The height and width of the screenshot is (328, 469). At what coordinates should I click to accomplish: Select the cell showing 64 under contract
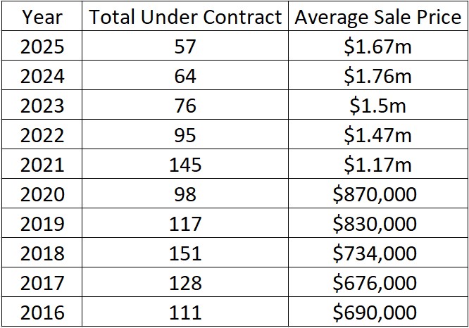pos(185,76)
